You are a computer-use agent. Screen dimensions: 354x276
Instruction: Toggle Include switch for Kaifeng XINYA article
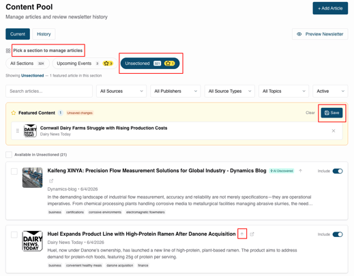click(x=338, y=171)
